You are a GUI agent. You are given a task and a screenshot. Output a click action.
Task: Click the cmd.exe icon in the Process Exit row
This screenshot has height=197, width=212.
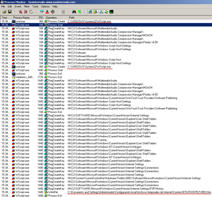click(x=13, y=74)
